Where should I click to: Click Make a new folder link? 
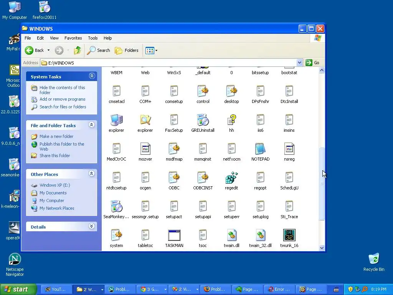pos(56,136)
